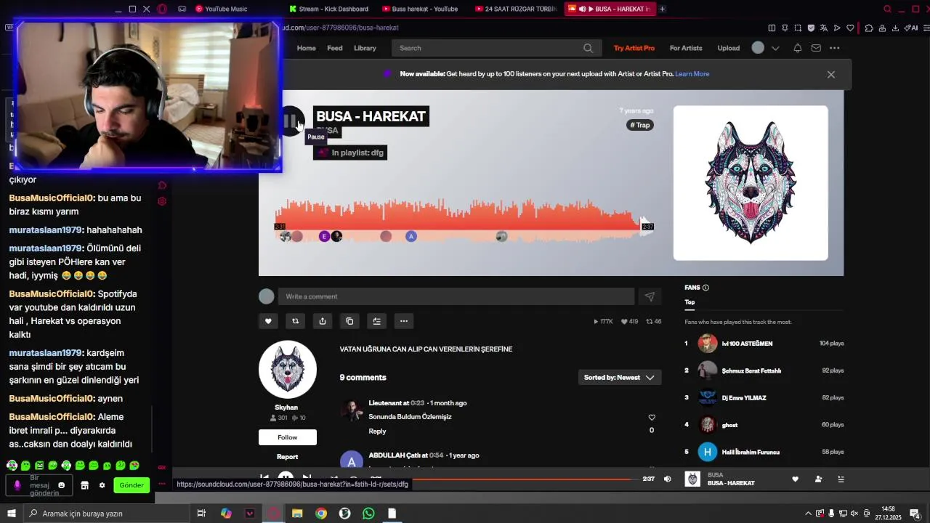Click the Learn More link in the banner
The image size is (930, 523).
692,74
